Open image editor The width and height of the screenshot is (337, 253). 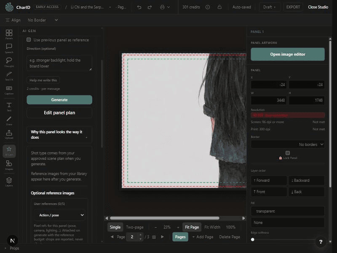click(288, 54)
